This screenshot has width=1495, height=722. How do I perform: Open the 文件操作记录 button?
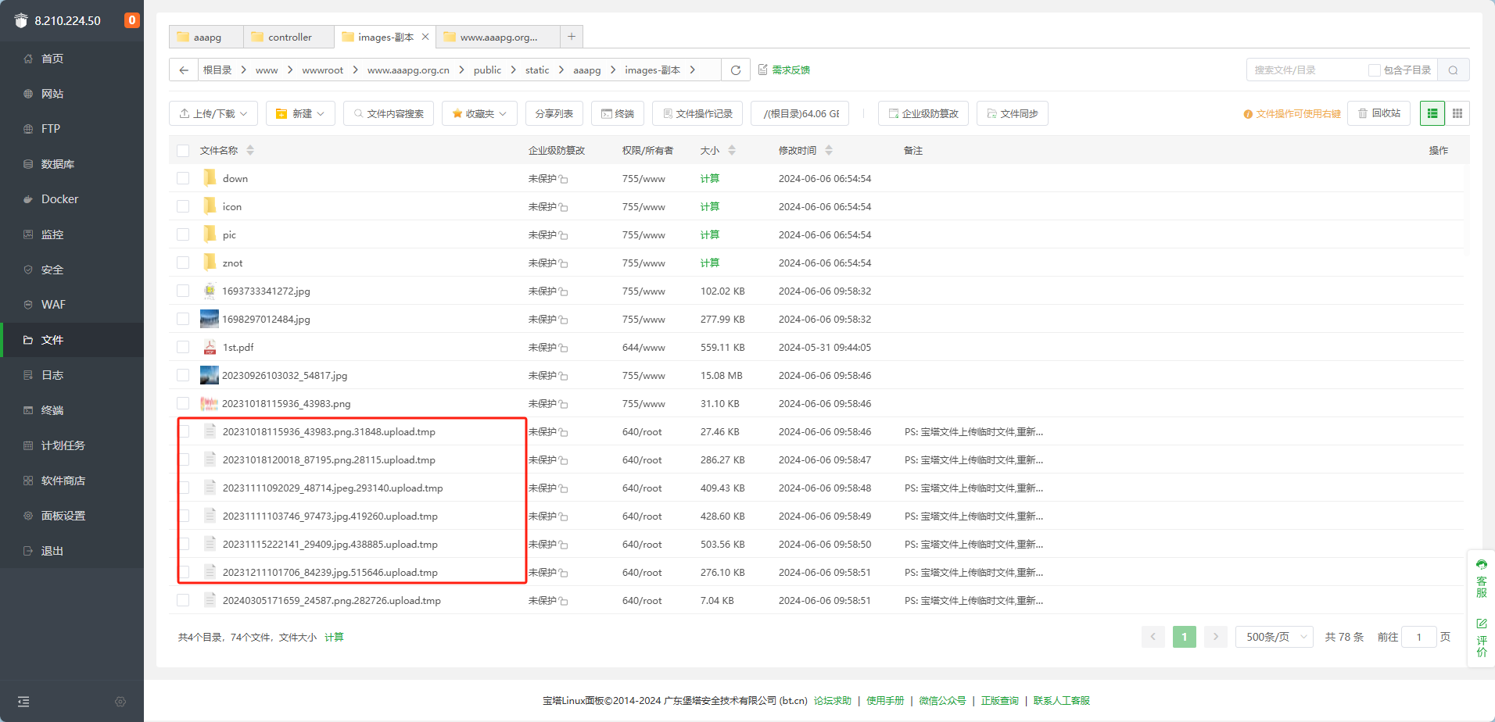pyautogui.click(x=697, y=113)
